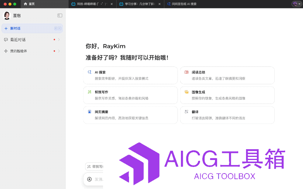The height and width of the screenshot is (189, 303).
Task: Click the bilibili icon on the 学习分享 tab
Action: tap(121, 4)
